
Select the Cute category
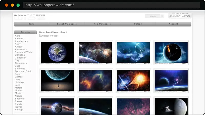click(17, 66)
